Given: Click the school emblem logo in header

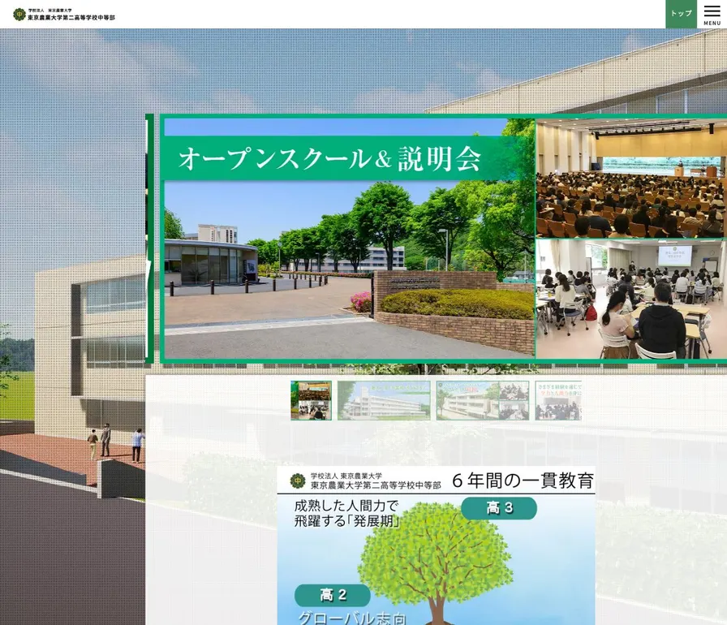Looking at the screenshot, I should 19,15.
